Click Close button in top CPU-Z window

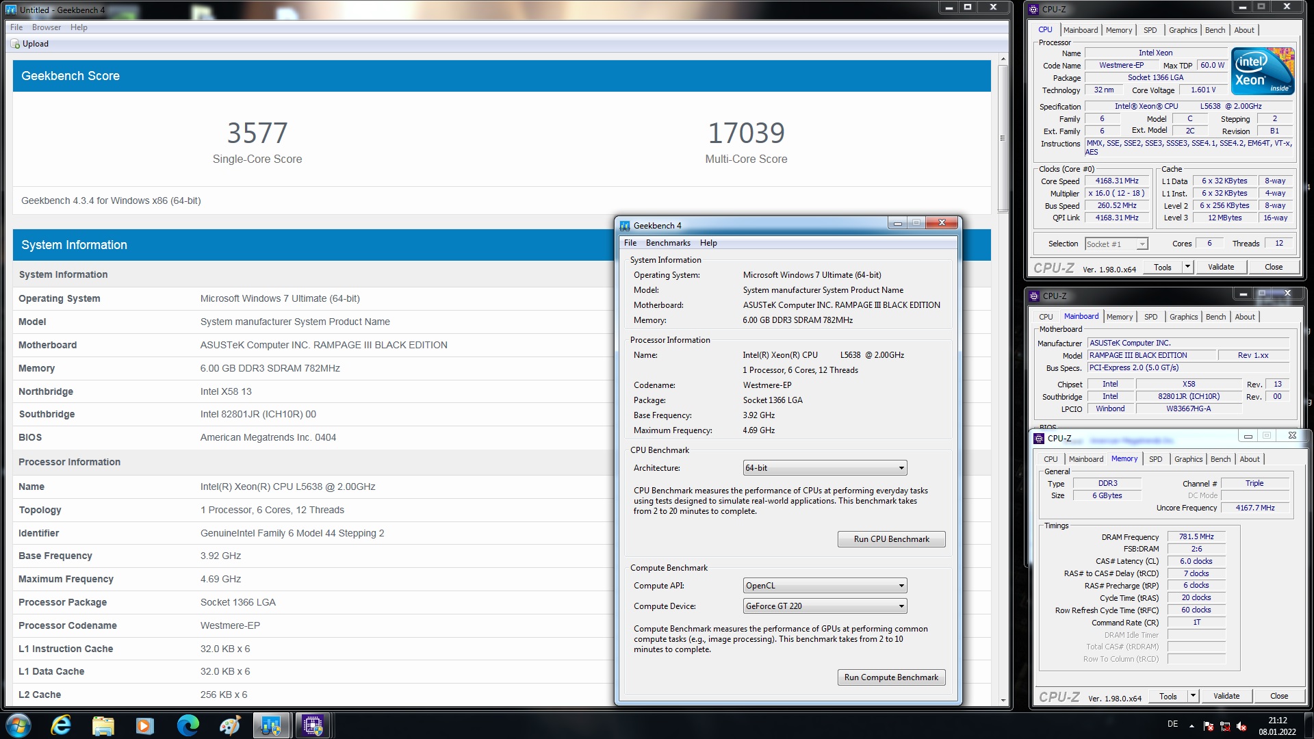pos(1274,267)
